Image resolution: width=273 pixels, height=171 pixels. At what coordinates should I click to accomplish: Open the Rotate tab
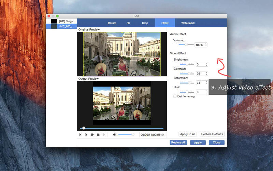tap(112, 23)
